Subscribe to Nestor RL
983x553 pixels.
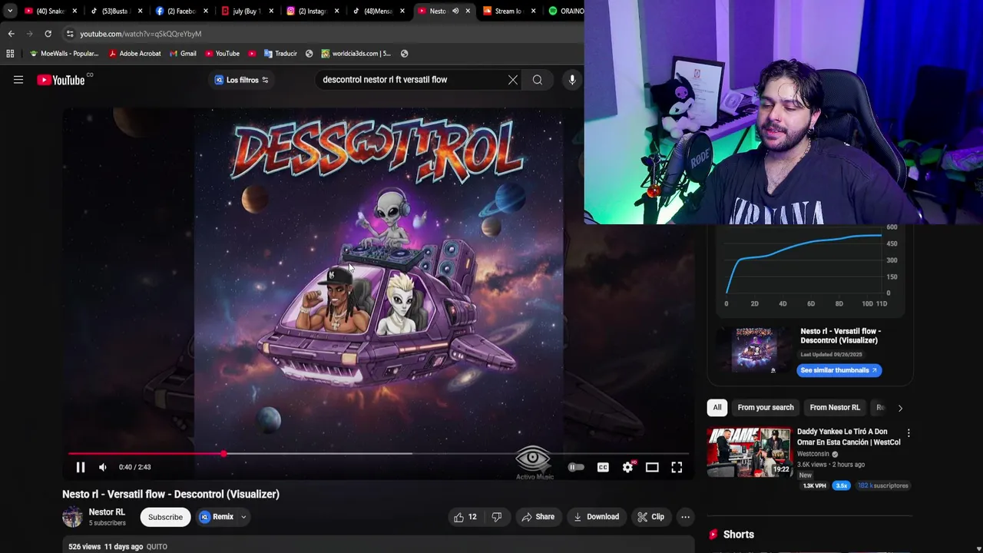(165, 517)
